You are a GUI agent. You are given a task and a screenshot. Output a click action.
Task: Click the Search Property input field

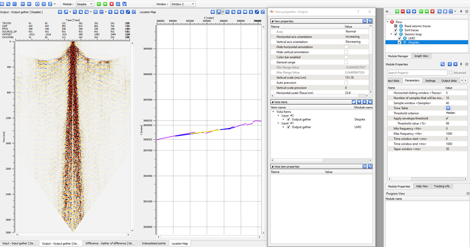417,73
